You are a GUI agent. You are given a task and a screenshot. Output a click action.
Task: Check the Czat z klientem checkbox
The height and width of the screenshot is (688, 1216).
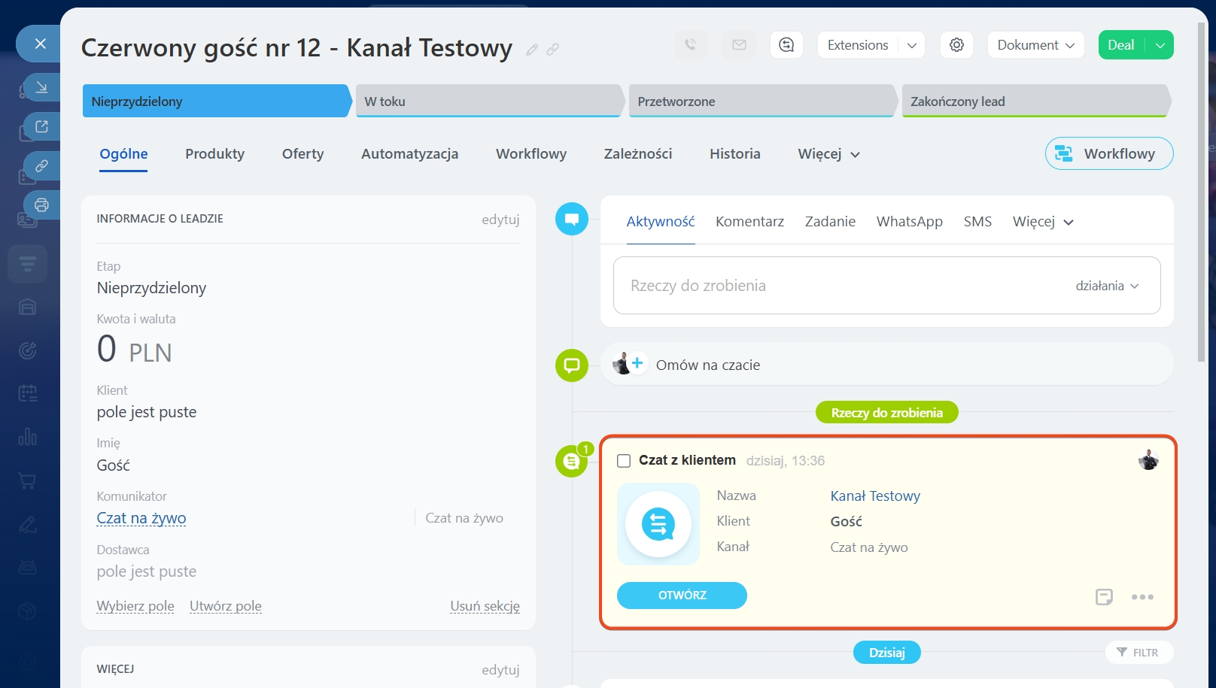(x=624, y=461)
